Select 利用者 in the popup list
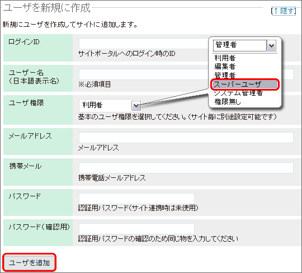This screenshot has width=302, height=273. point(225,58)
